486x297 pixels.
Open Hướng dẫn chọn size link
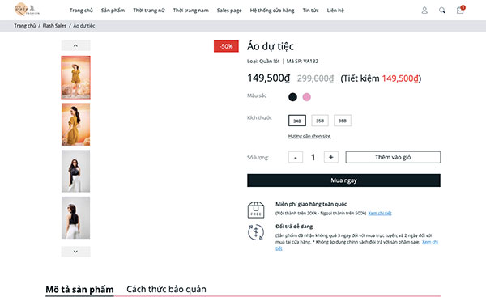[309, 136]
